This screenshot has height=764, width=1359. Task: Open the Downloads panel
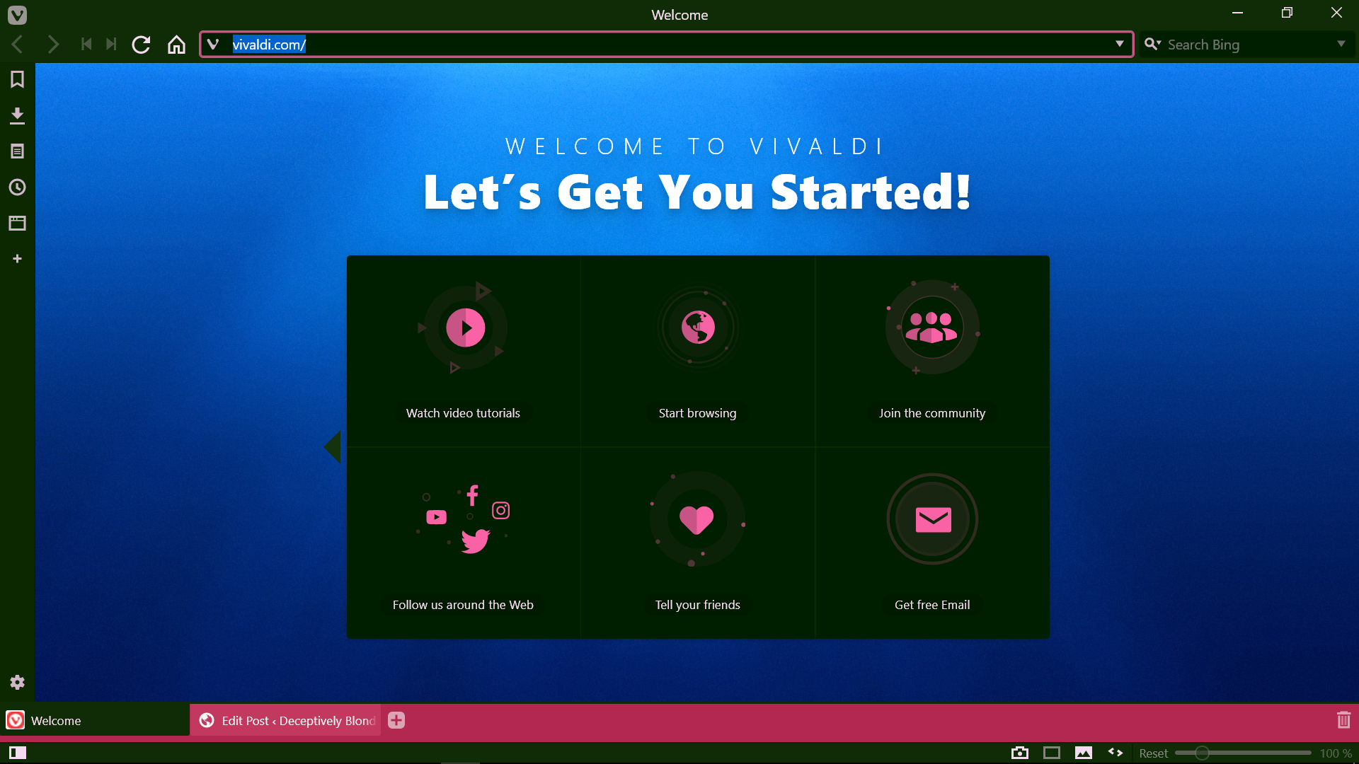pos(17,115)
